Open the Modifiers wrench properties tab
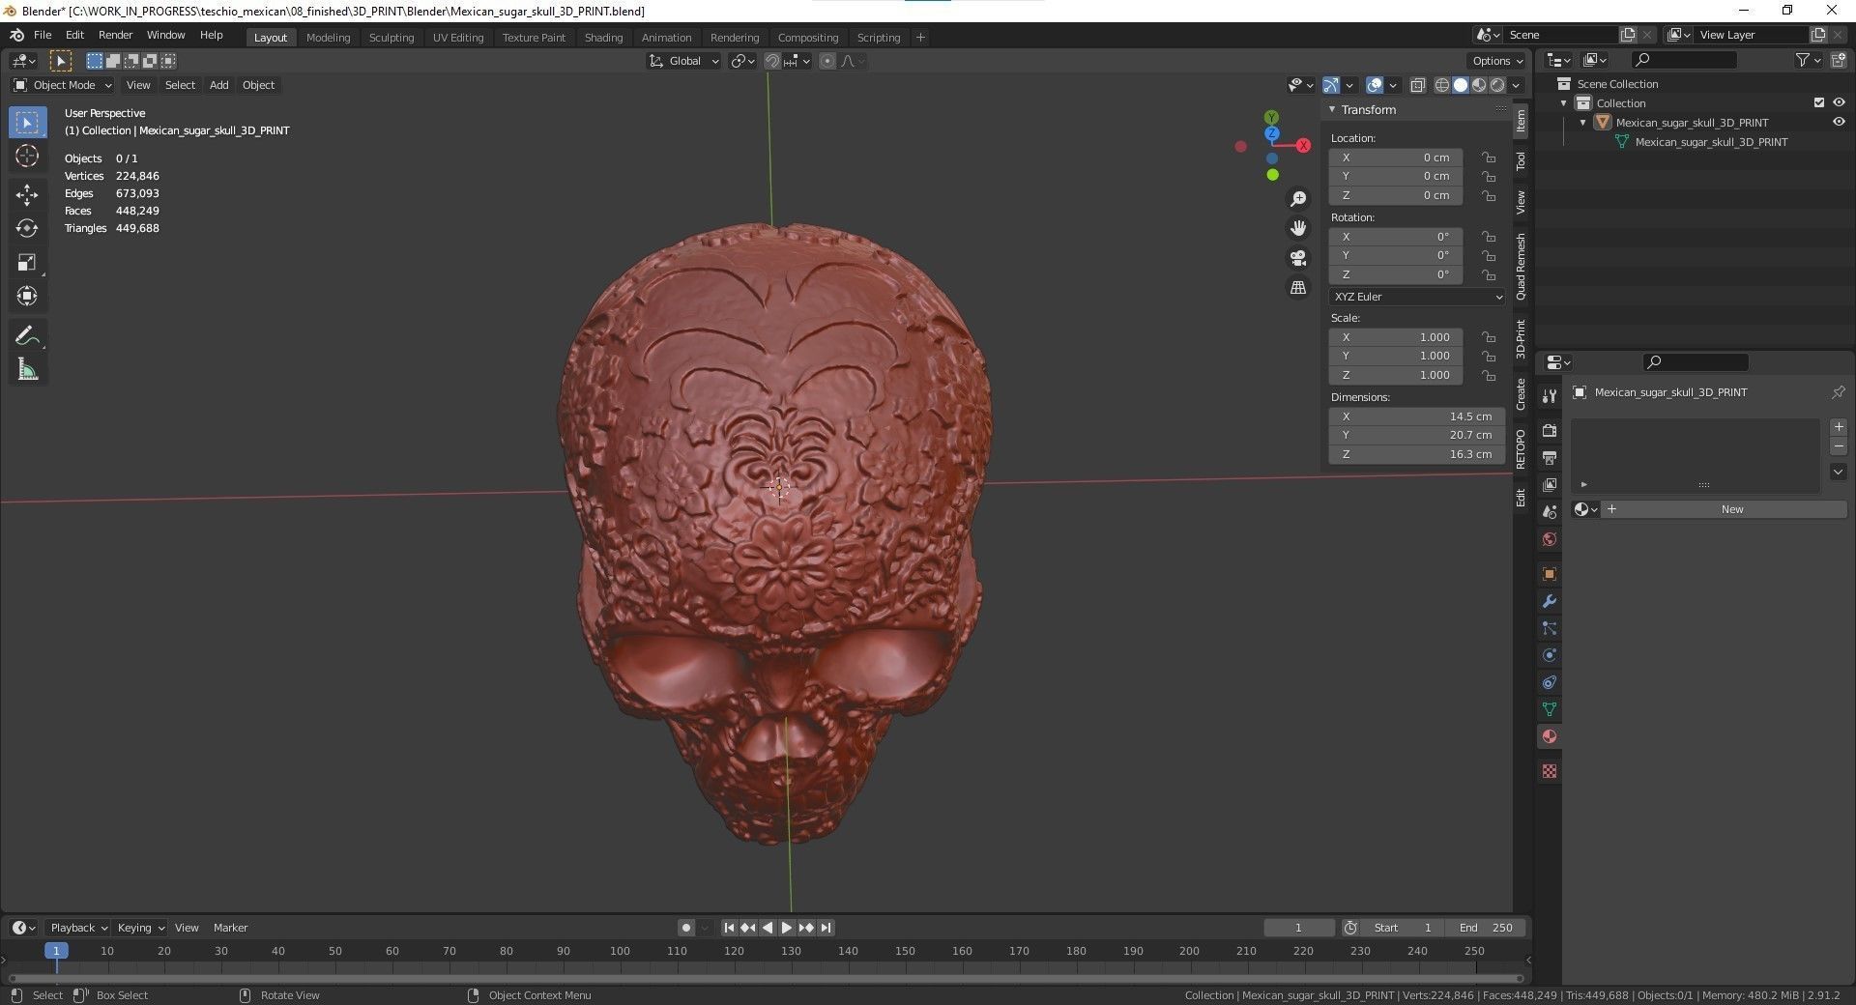This screenshot has width=1856, height=1005. pos(1550,601)
